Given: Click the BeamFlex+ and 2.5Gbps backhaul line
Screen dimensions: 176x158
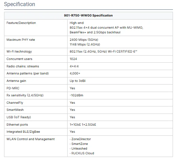Looking at the screenshot, I should [x=95, y=32].
